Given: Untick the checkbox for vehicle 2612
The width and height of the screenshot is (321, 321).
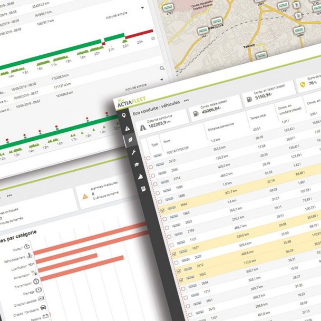Looking at the screenshot, I should click(x=179, y=271).
